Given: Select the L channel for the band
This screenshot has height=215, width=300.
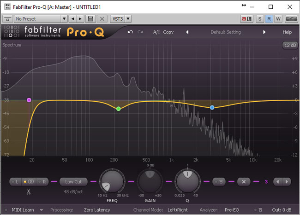Looking at the screenshot, I should (17, 181).
